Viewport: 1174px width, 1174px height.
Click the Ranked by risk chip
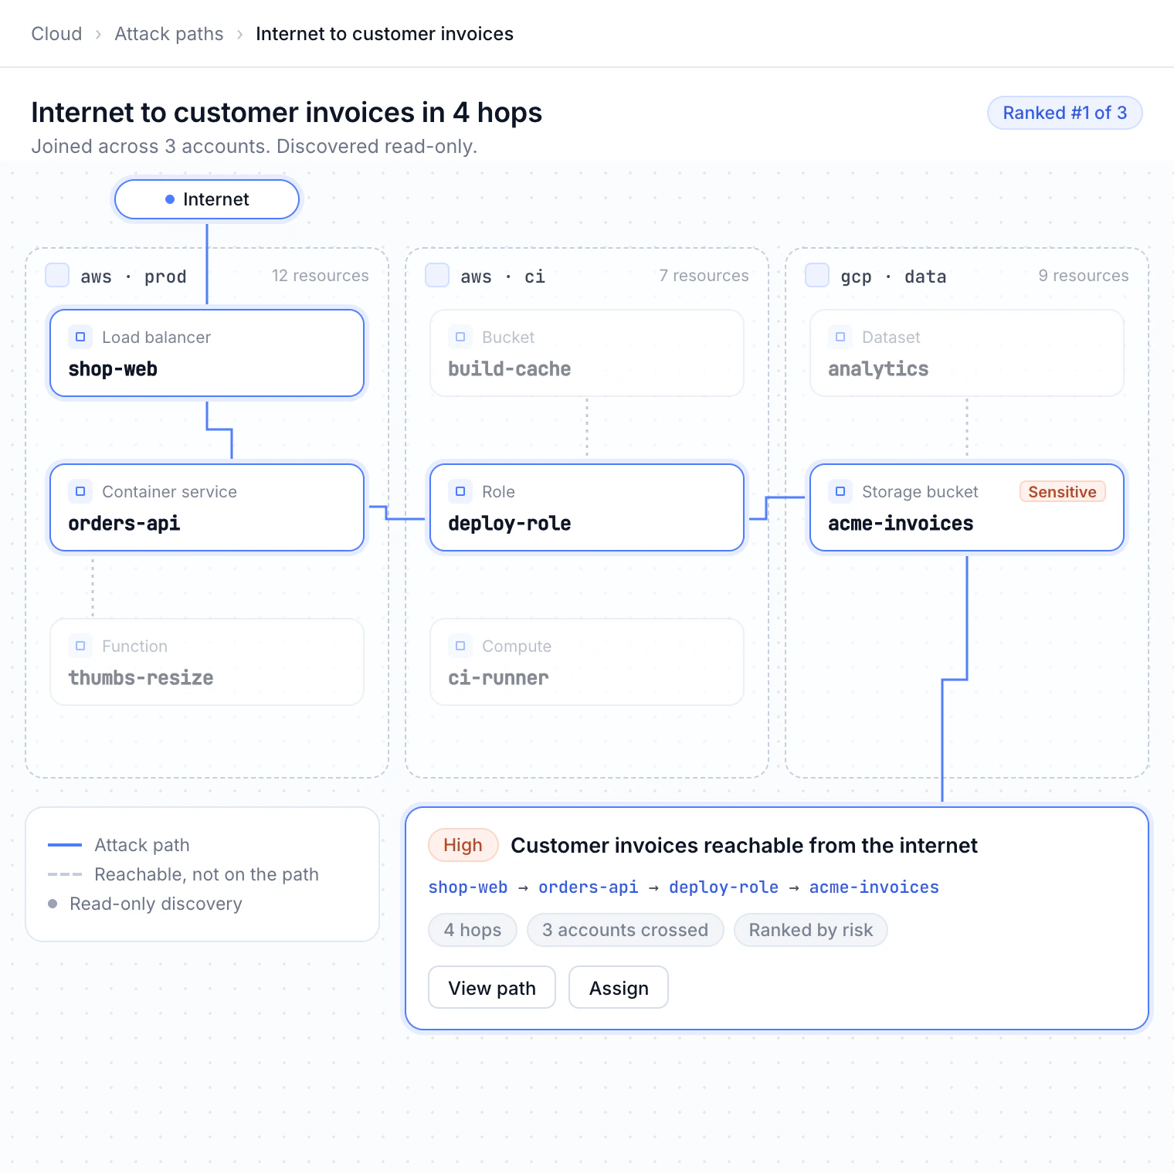click(811, 930)
